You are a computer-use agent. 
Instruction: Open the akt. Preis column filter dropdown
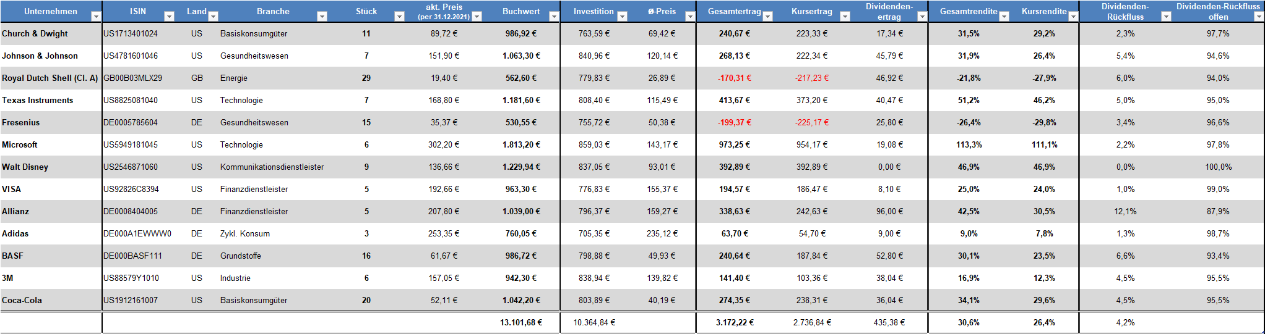point(477,17)
